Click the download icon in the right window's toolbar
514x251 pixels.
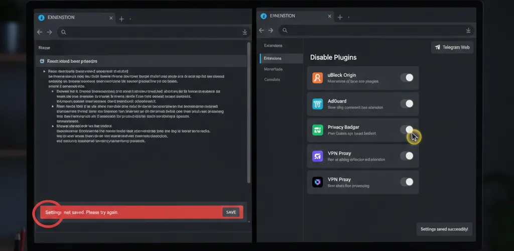468,30
